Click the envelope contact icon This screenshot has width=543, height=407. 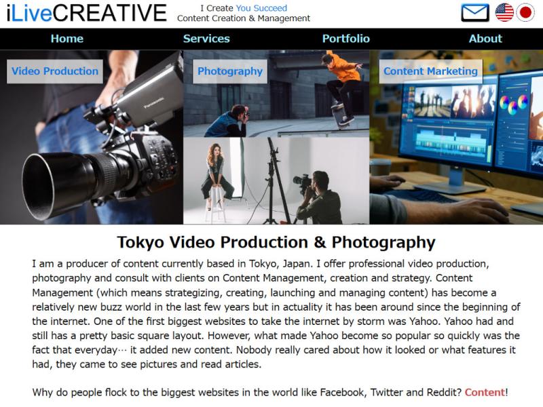click(x=474, y=12)
